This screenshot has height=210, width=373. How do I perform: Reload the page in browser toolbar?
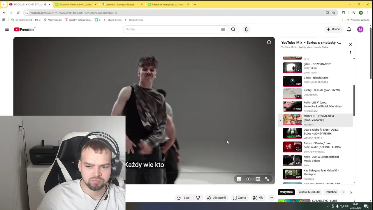click(18, 13)
